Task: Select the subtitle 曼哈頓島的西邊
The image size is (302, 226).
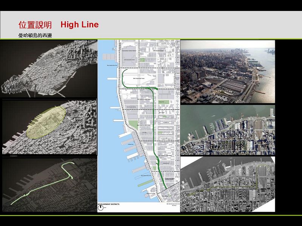Action: point(35,35)
